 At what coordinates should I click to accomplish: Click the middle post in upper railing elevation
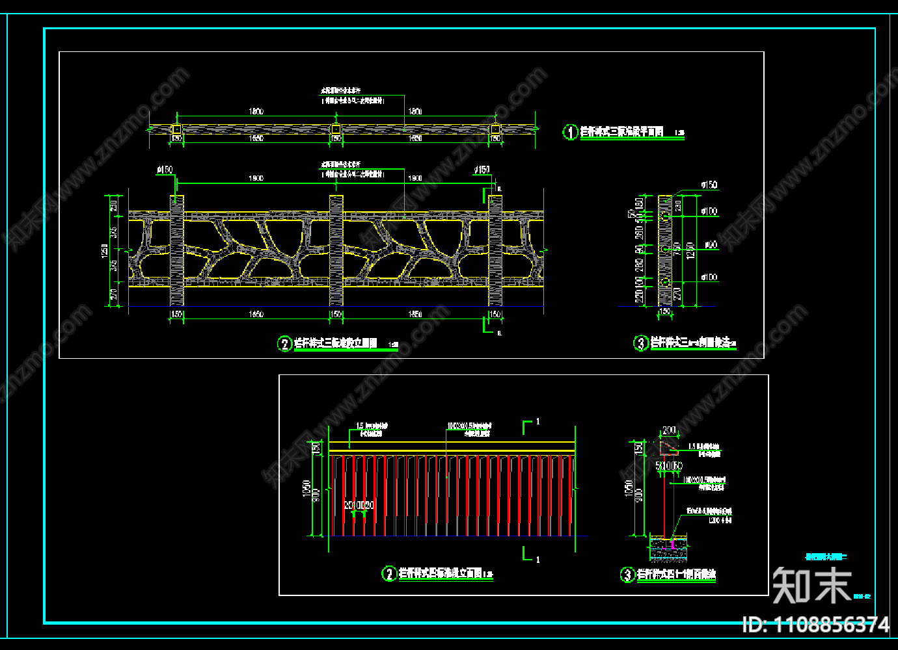coord(336,250)
